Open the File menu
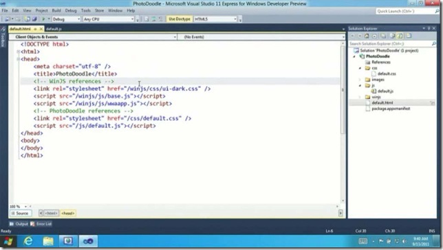 pos(5,10)
